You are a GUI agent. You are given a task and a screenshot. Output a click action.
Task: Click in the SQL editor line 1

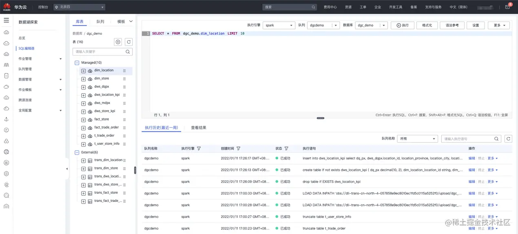click(x=330, y=33)
